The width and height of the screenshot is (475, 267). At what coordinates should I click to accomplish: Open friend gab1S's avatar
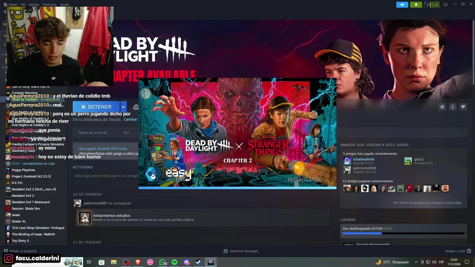coord(408,161)
